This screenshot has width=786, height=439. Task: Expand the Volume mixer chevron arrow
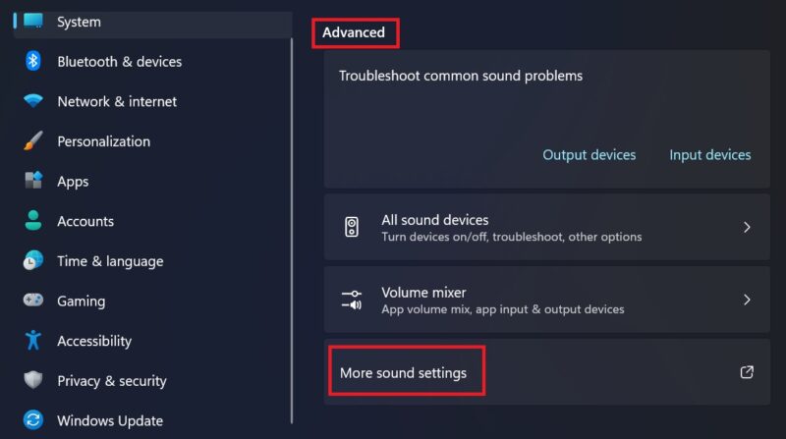747,300
